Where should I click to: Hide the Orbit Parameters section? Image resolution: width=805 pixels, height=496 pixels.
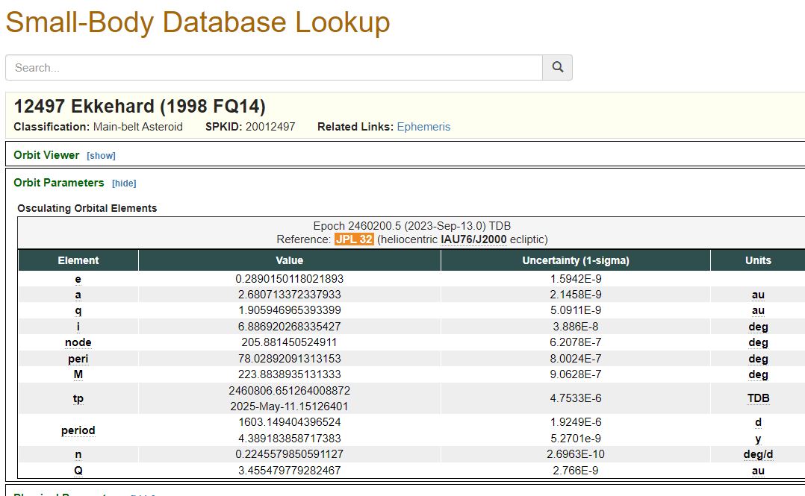(124, 183)
